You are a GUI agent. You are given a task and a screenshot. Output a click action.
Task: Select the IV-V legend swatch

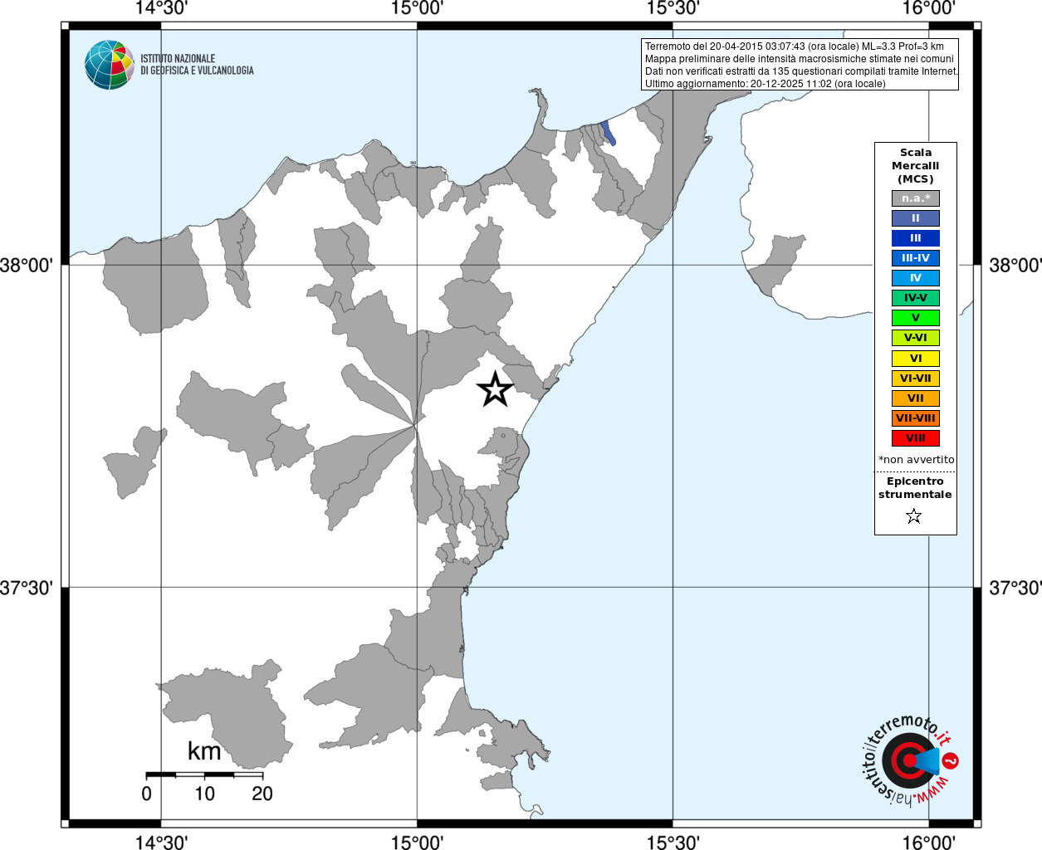[916, 298]
